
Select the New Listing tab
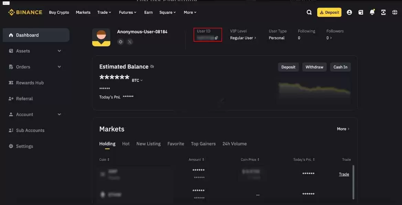click(149, 144)
